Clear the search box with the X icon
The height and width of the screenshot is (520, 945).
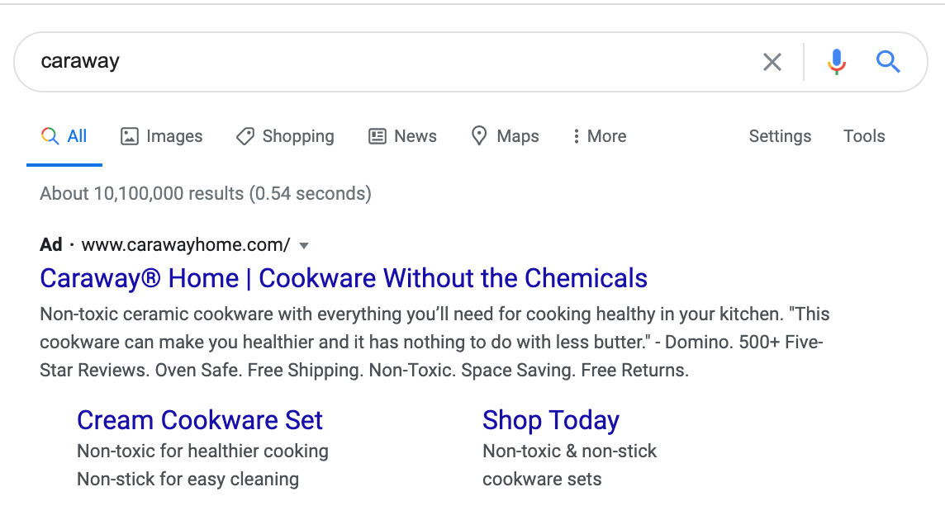tap(772, 61)
